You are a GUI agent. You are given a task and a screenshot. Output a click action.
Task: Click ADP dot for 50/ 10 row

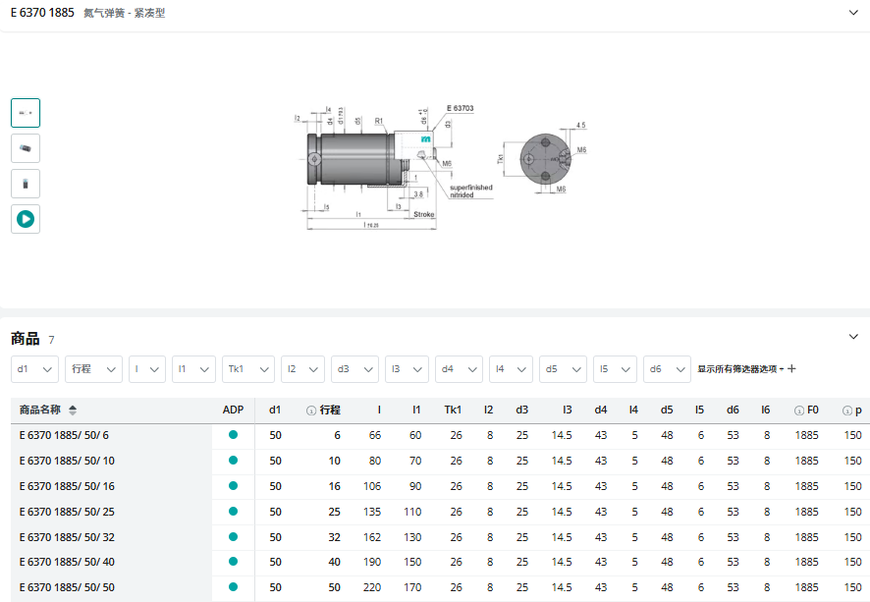tap(233, 460)
